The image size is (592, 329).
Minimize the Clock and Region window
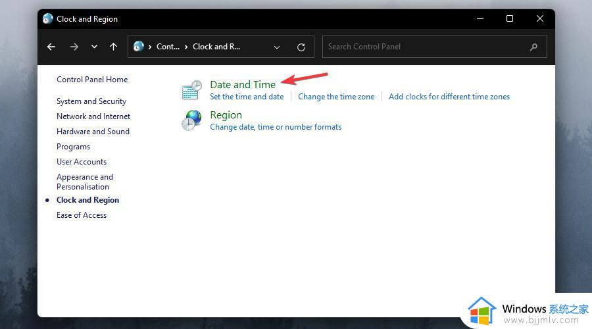click(x=480, y=18)
